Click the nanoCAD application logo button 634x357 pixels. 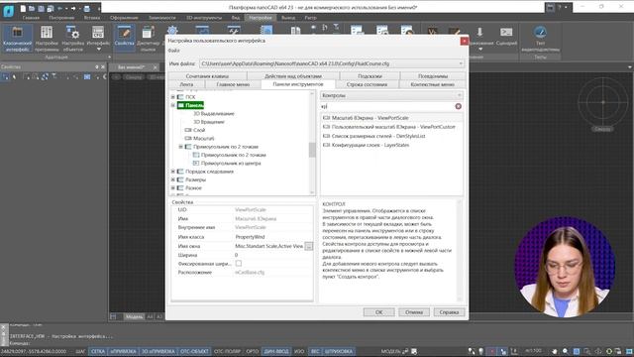[8, 11]
